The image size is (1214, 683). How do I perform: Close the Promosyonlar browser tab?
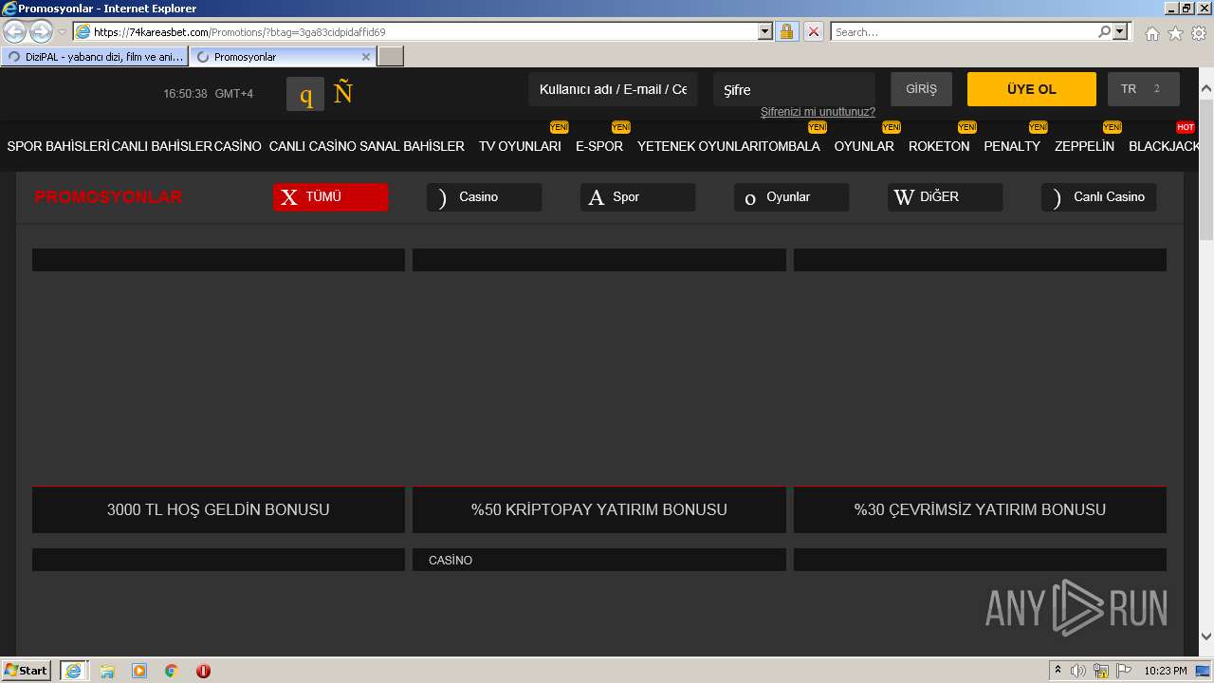pos(366,57)
